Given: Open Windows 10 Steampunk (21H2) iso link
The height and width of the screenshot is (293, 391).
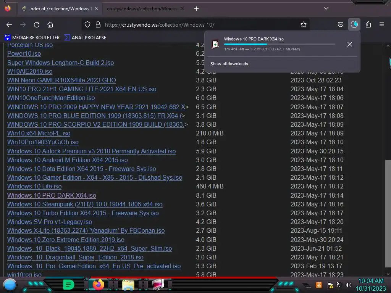Looking at the screenshot, I should 85,204.
